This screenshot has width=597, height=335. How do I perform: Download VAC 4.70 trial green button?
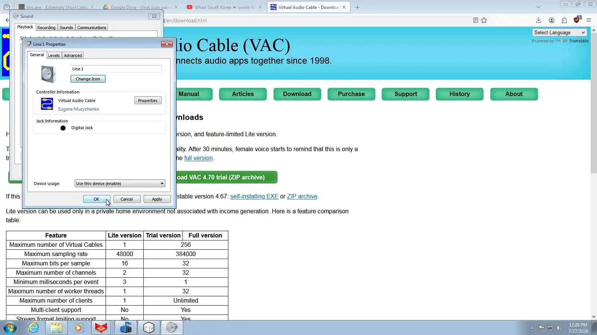(x=226, y=177)
